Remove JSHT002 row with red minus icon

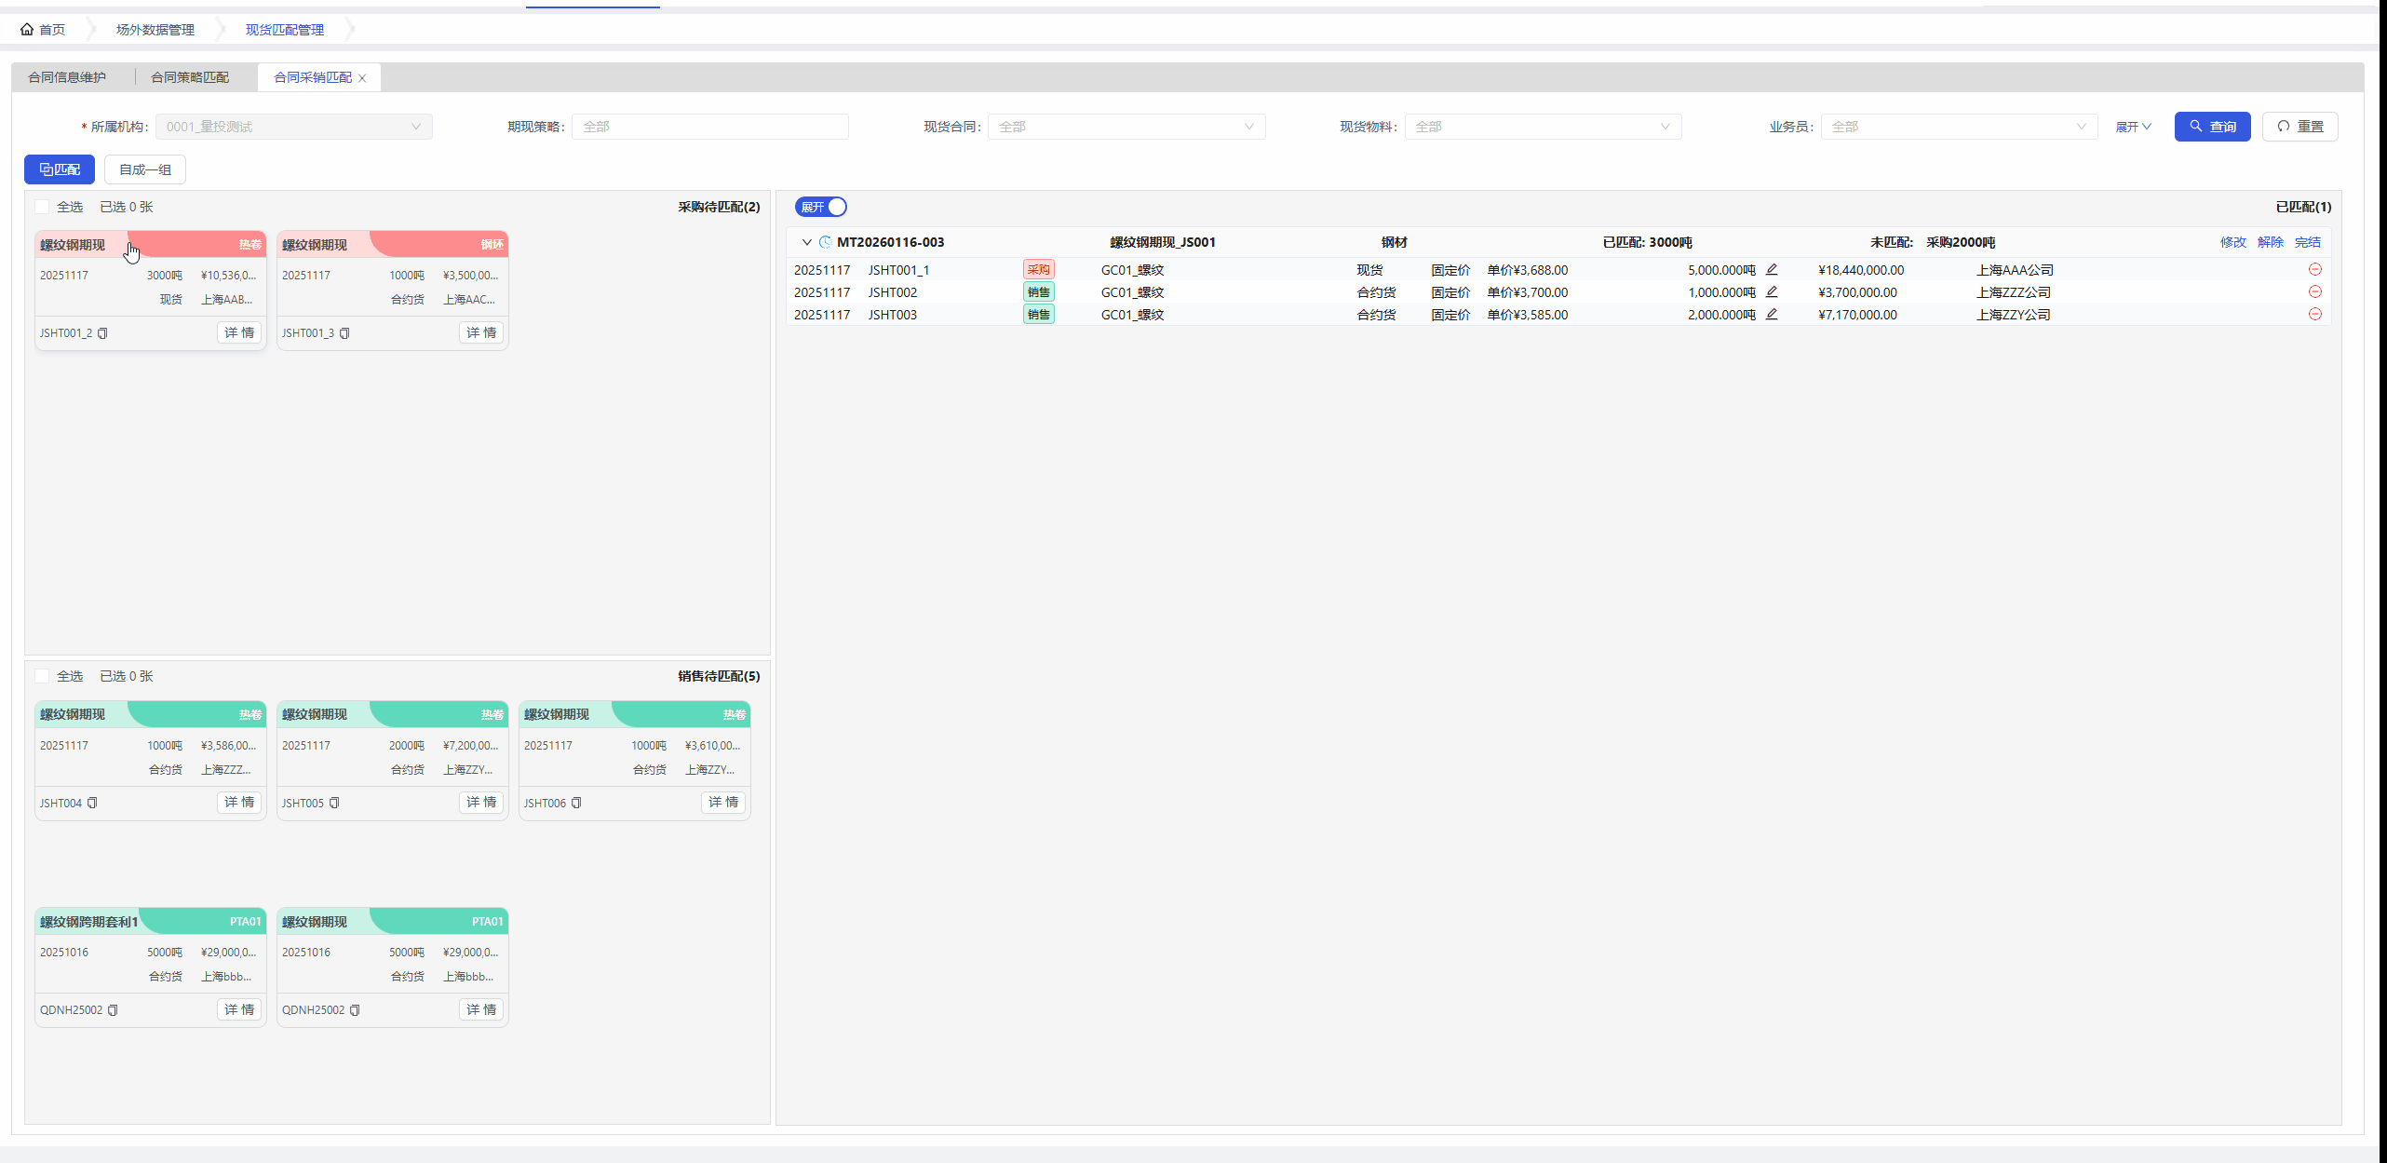(2314, 292)
